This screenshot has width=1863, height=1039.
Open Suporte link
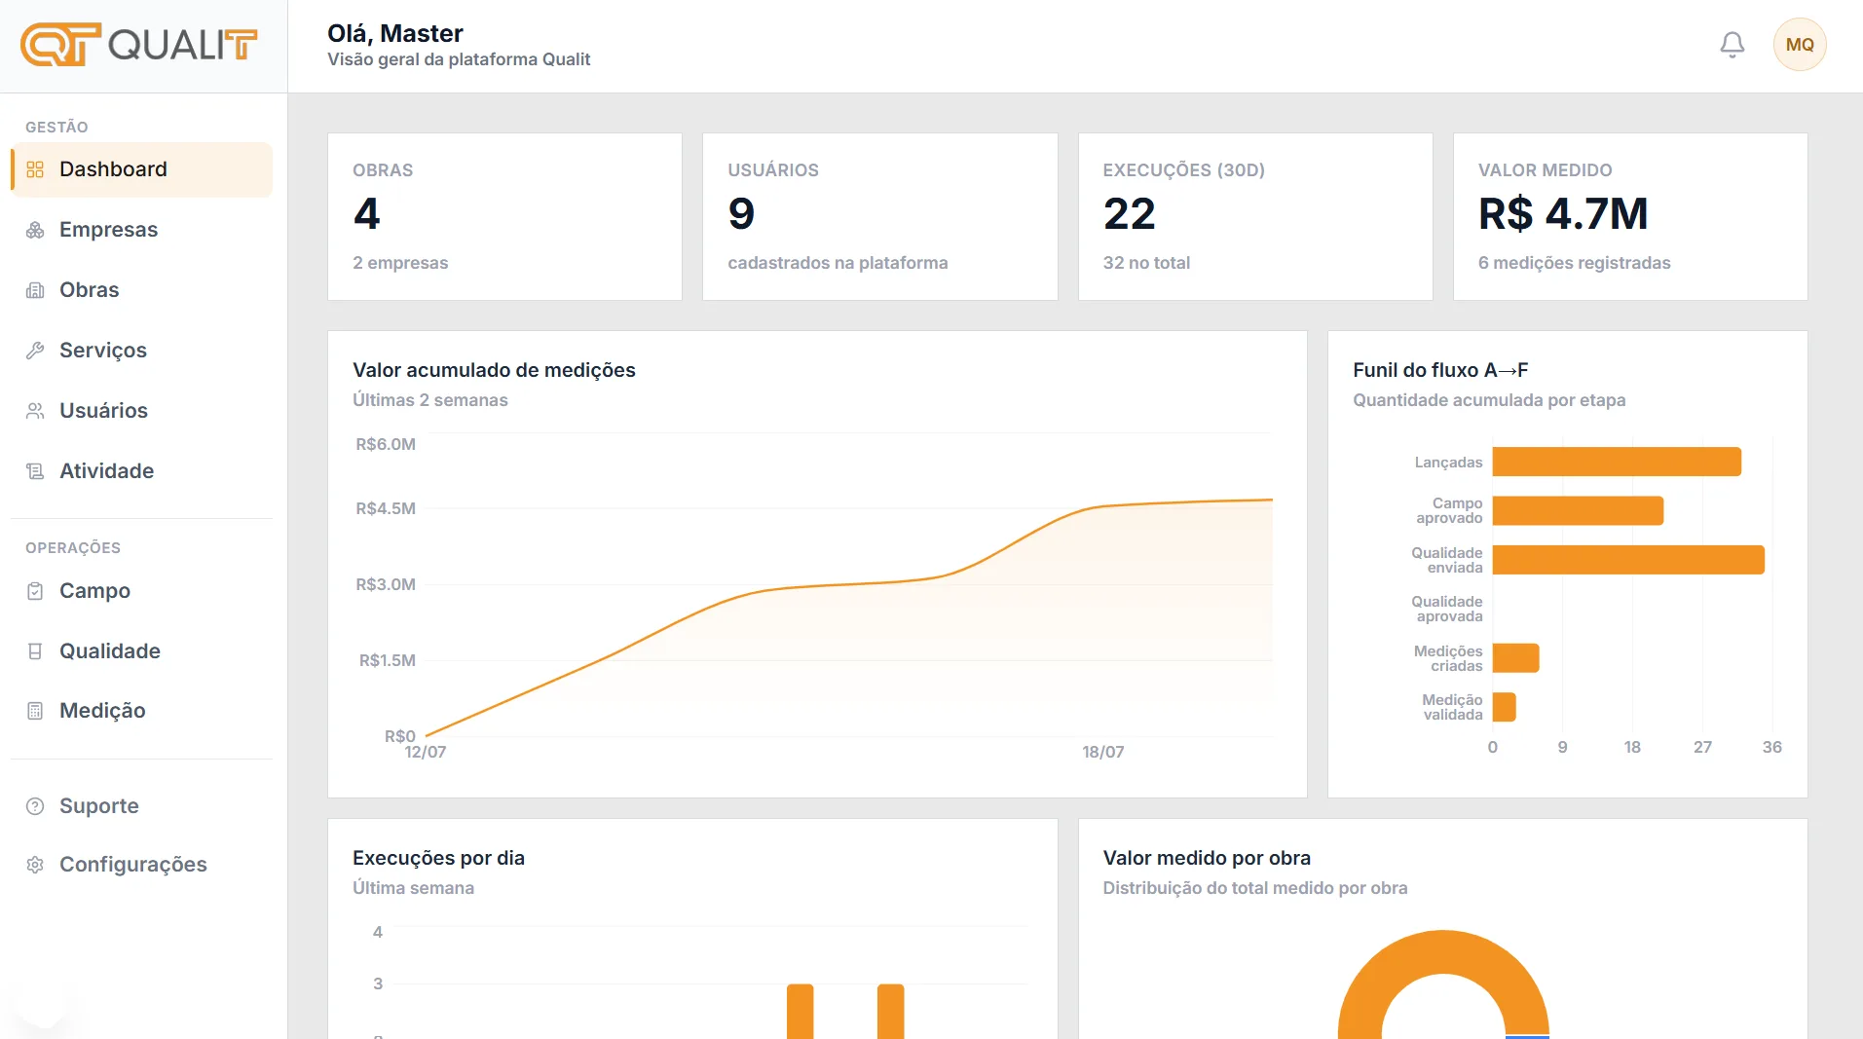[x=141, y=806]
